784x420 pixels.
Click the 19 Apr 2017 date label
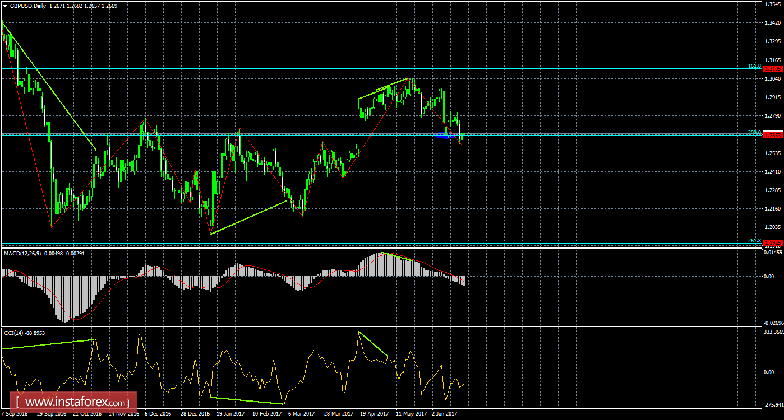pos(373,415)
